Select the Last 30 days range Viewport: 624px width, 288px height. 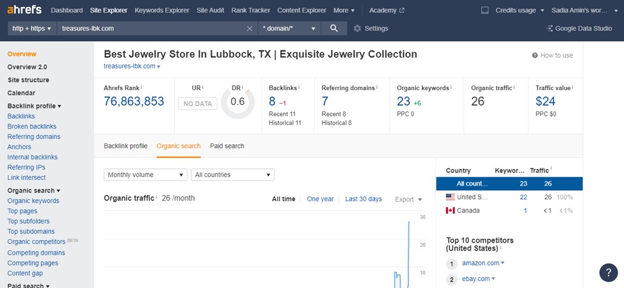(x=363, y=199)
